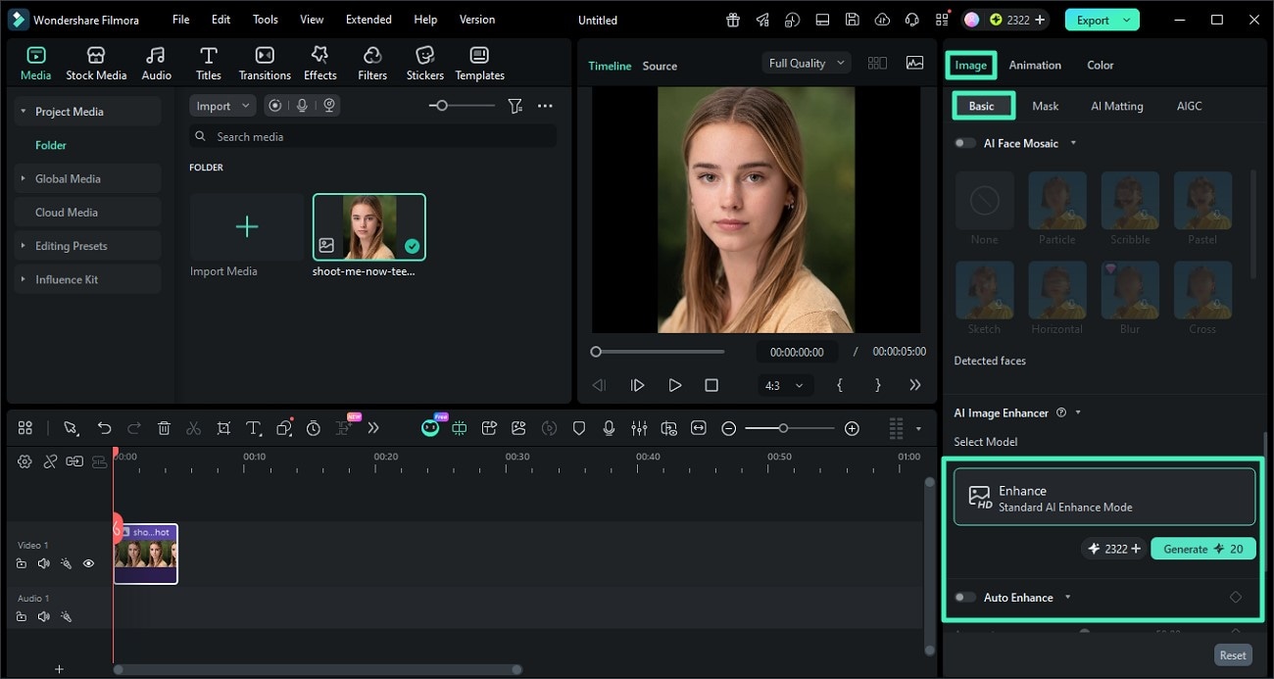Viewport: 1274px width, 679px height.
Task: Open the Effects panel
Action: click(x=319, y=62)
